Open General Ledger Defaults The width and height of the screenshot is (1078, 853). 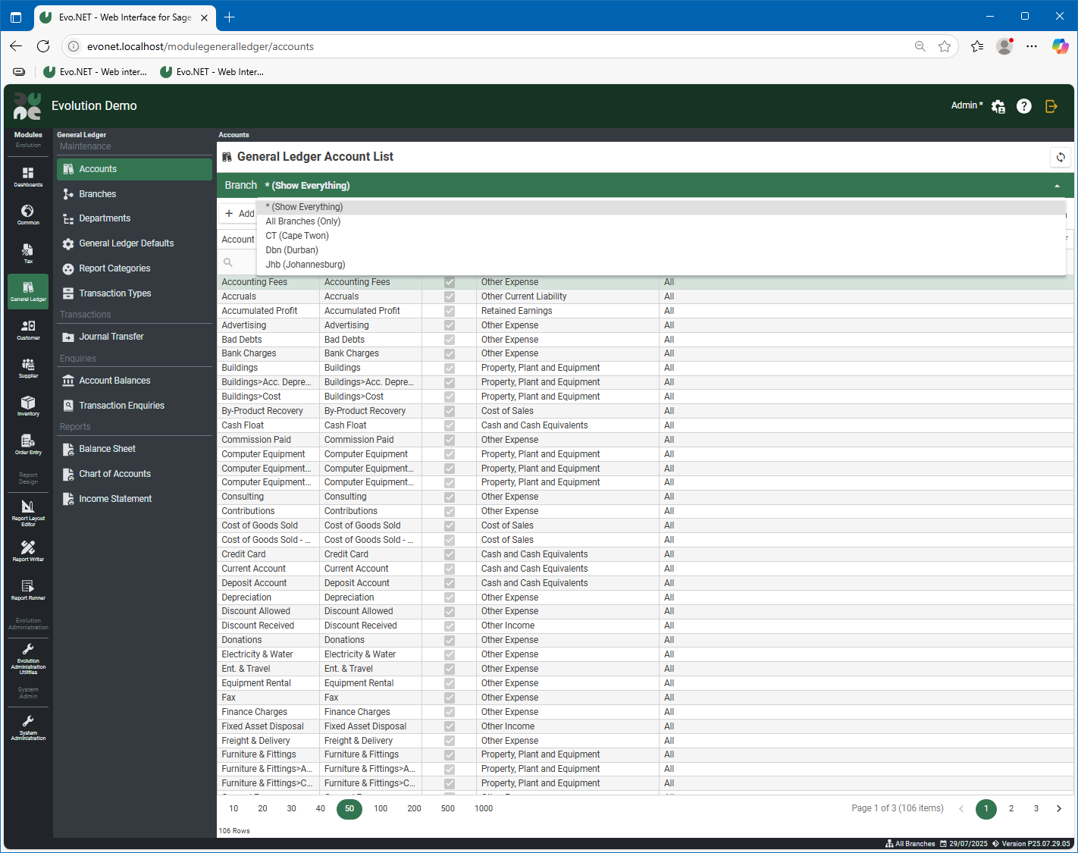tap(134, 243)
